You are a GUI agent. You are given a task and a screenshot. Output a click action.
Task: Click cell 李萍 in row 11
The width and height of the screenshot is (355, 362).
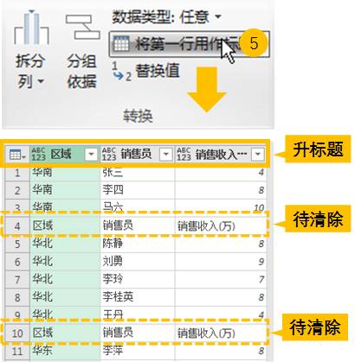(138, 351)
